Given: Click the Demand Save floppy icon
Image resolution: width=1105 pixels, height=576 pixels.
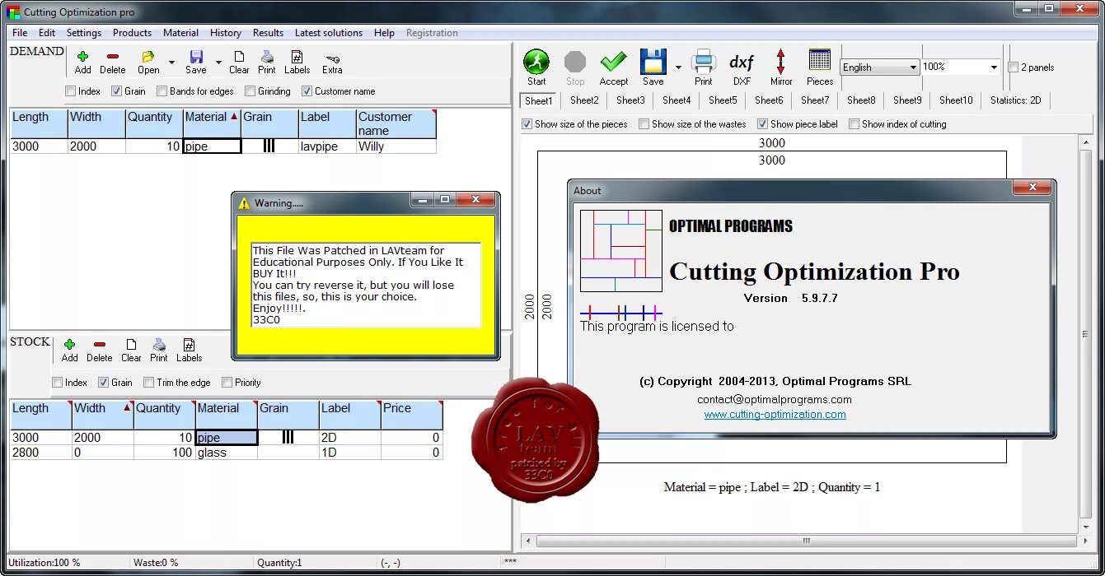Looking at the screenshot, I should (196, 56).
